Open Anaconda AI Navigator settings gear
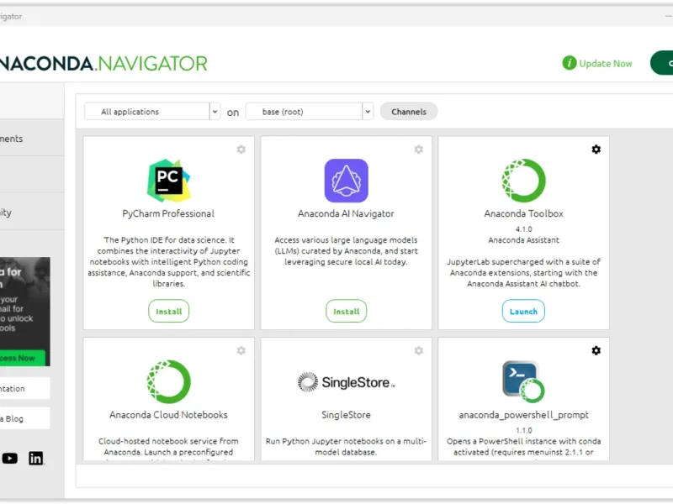Image resolution: width=673 pixels, height=504 pixels. pyautogui.click(x=418, y=150)
